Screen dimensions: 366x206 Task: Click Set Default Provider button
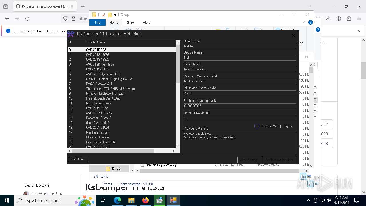(279, 160)
